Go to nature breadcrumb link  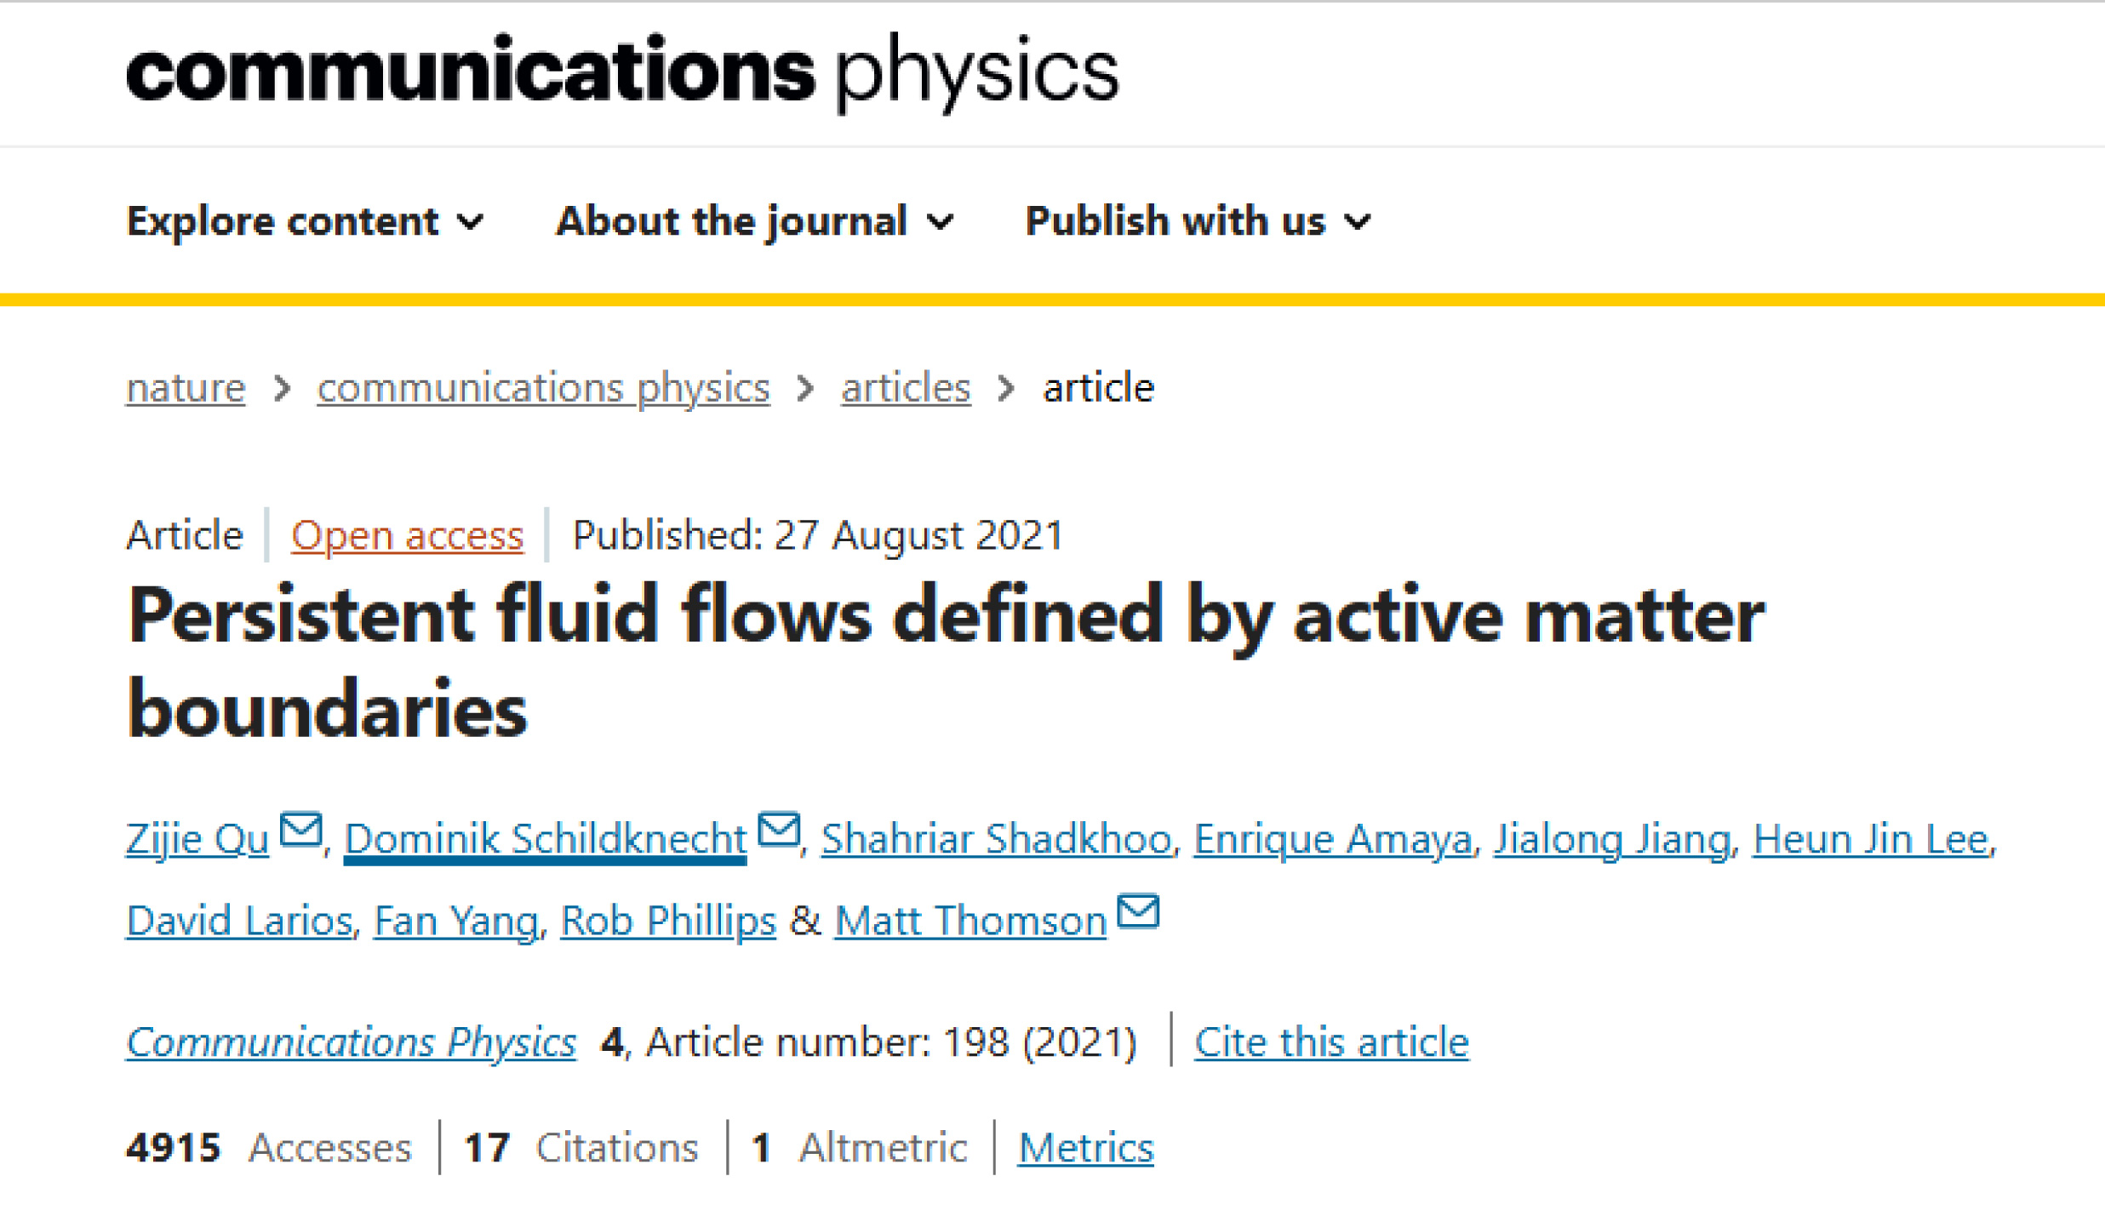186,388
